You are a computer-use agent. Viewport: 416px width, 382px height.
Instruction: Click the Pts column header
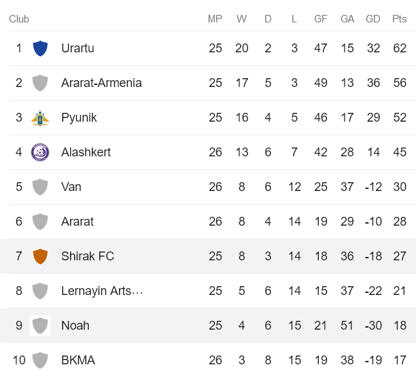(x=400, y=19)
